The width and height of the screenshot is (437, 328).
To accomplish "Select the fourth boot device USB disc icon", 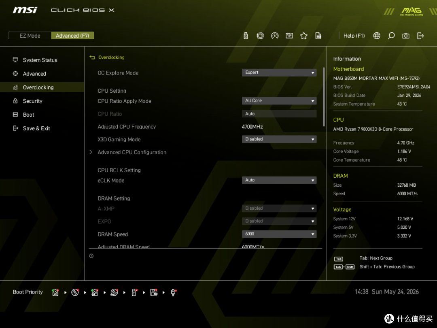I will pos(114,292).
